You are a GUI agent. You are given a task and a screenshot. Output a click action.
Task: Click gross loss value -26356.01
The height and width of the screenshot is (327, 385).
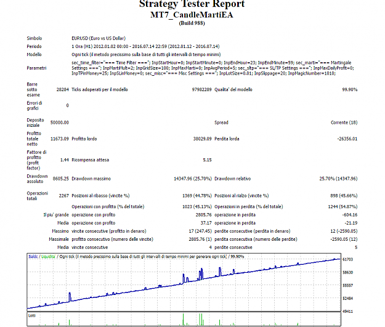tap(347, 139)
